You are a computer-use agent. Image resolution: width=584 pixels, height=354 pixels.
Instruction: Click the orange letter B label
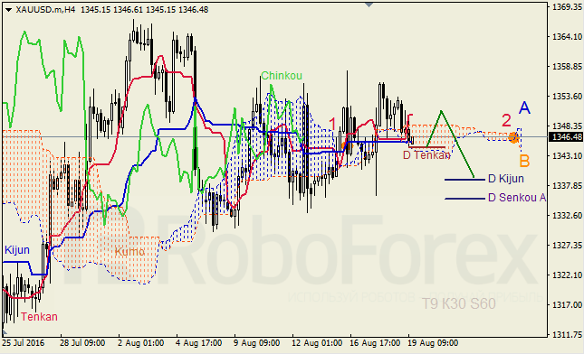524,162
